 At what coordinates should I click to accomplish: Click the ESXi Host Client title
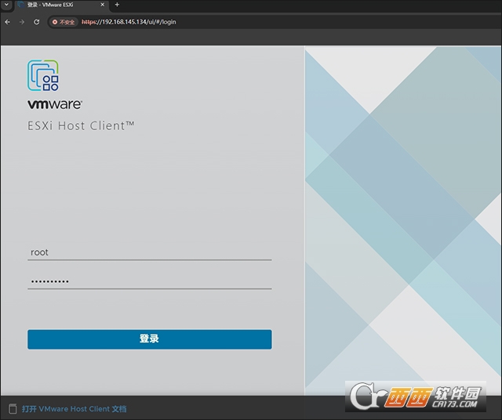81,125
